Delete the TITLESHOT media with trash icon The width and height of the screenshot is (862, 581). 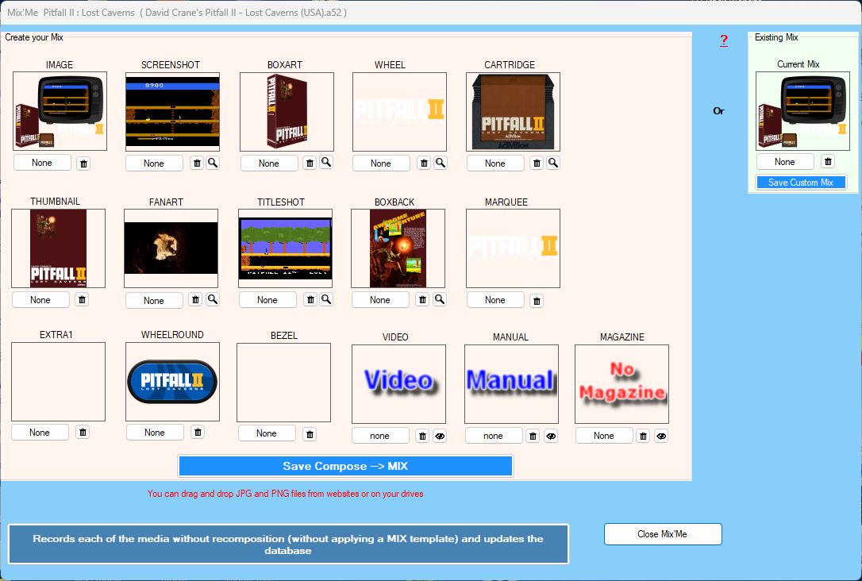click(310, 299)
